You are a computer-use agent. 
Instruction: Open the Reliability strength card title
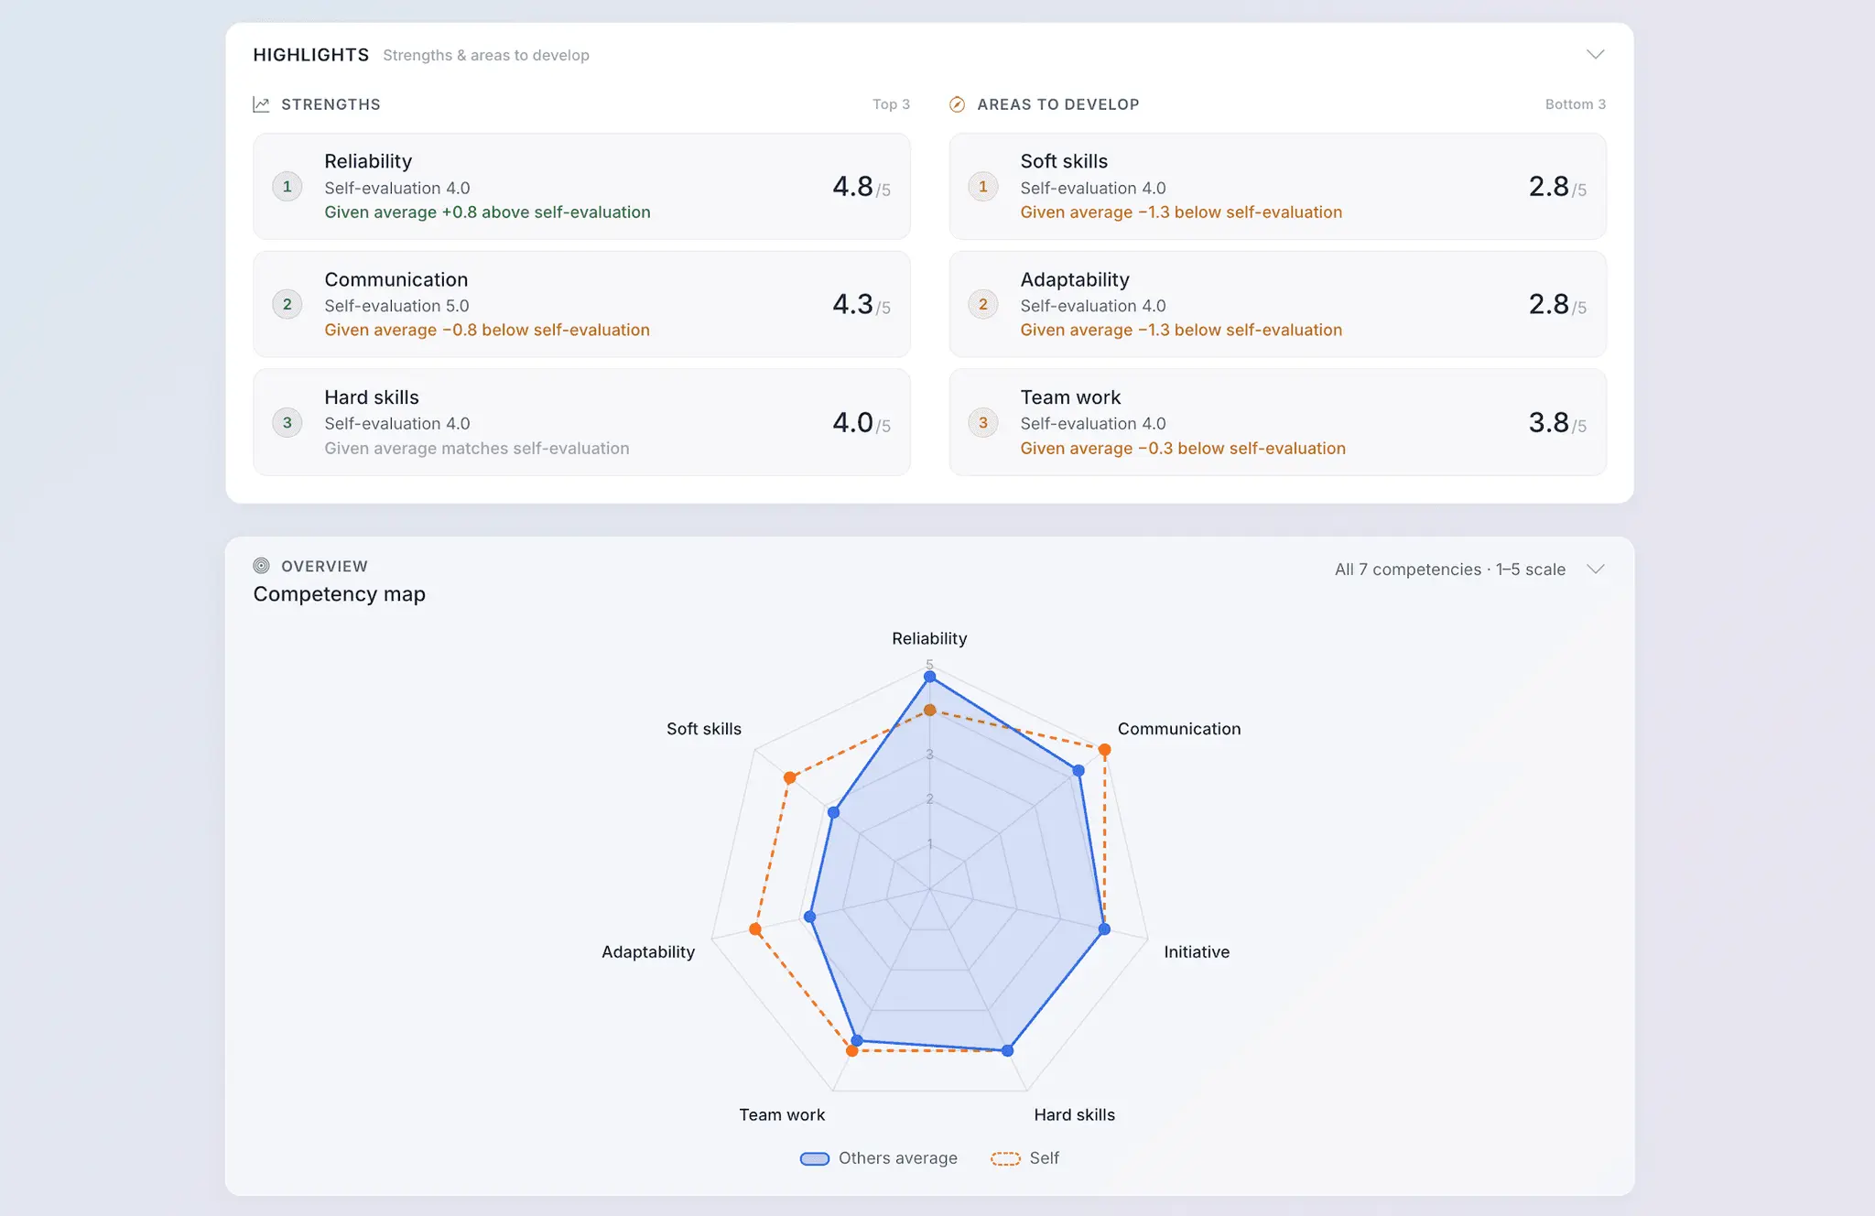[368, 161]
